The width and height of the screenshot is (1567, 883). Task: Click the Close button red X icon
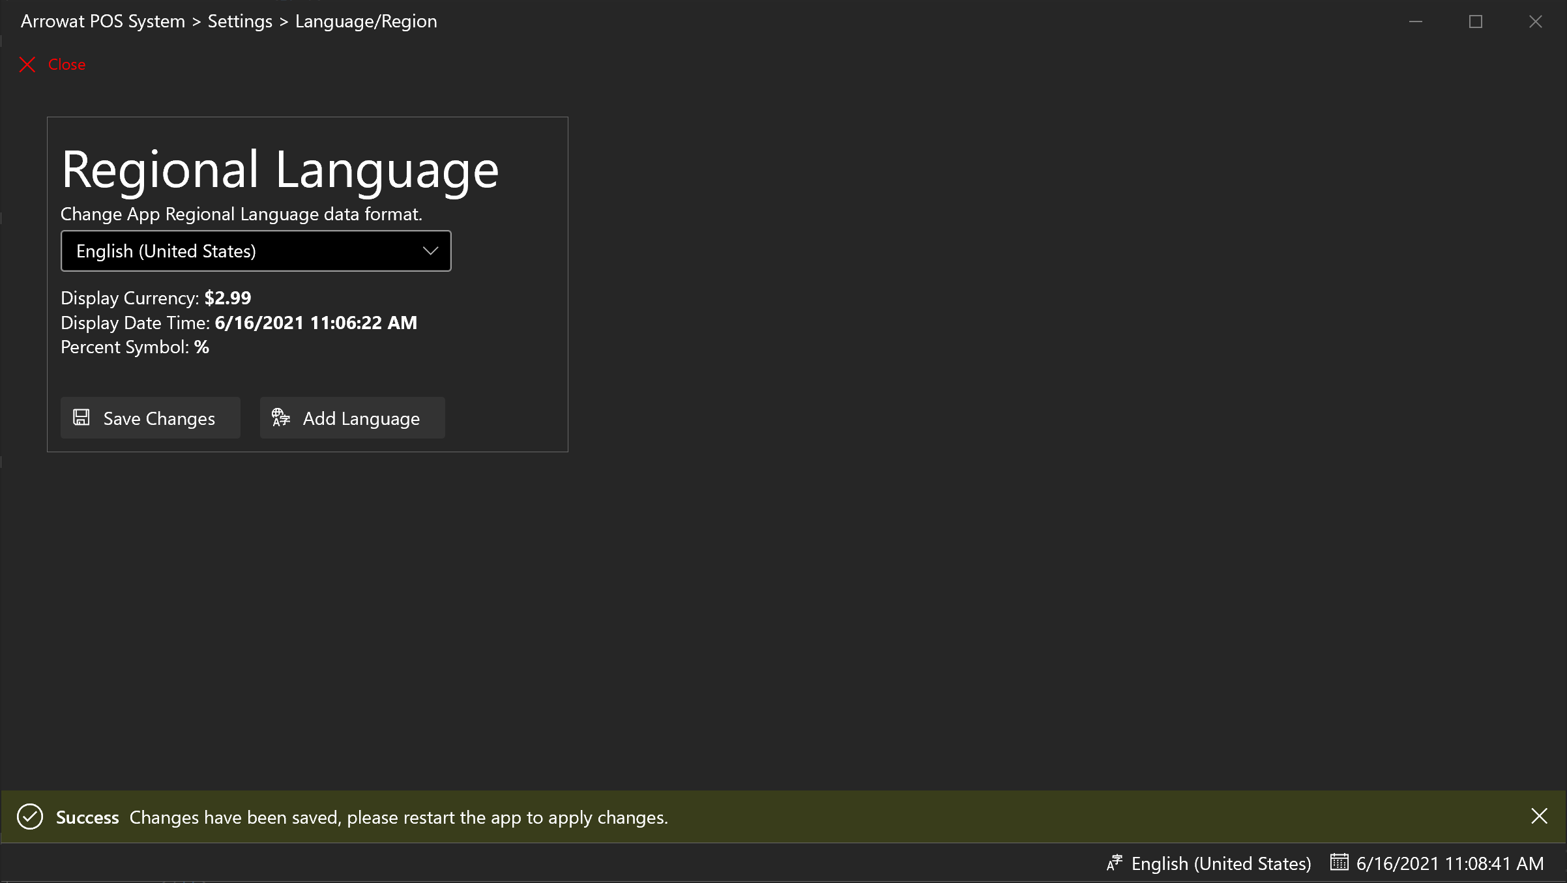coord(27,65)
